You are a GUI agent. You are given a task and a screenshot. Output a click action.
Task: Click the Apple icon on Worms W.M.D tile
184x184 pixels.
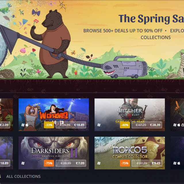coord(27,125)
